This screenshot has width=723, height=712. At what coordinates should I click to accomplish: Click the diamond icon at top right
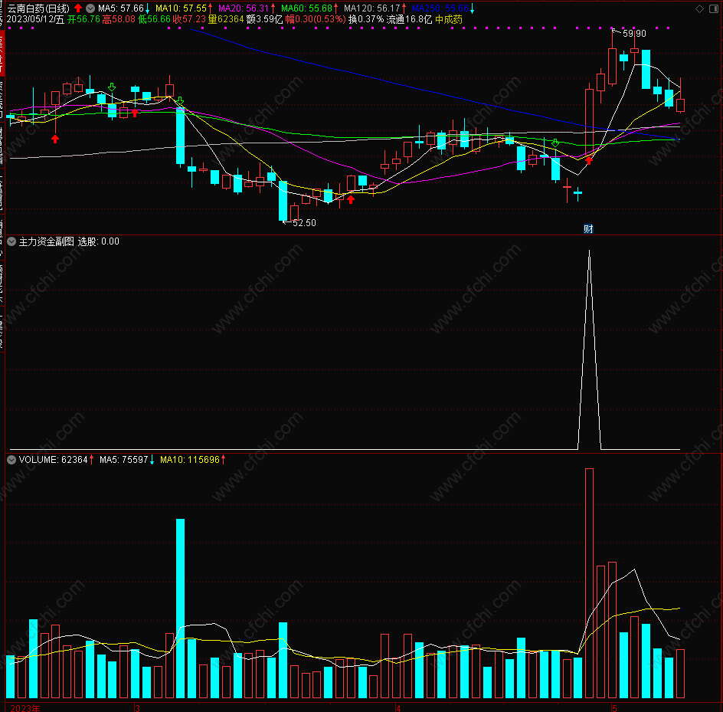[x=699, y=8]
